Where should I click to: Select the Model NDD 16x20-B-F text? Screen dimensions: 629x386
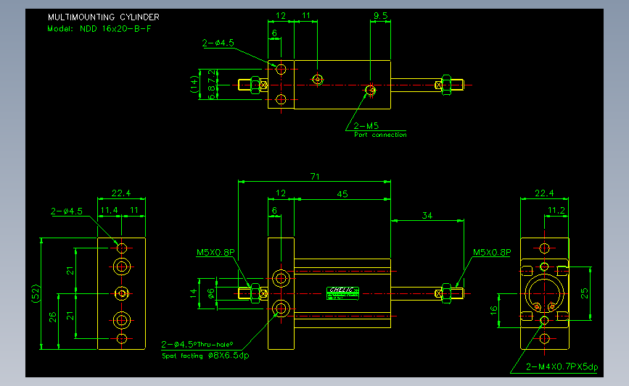99,29
